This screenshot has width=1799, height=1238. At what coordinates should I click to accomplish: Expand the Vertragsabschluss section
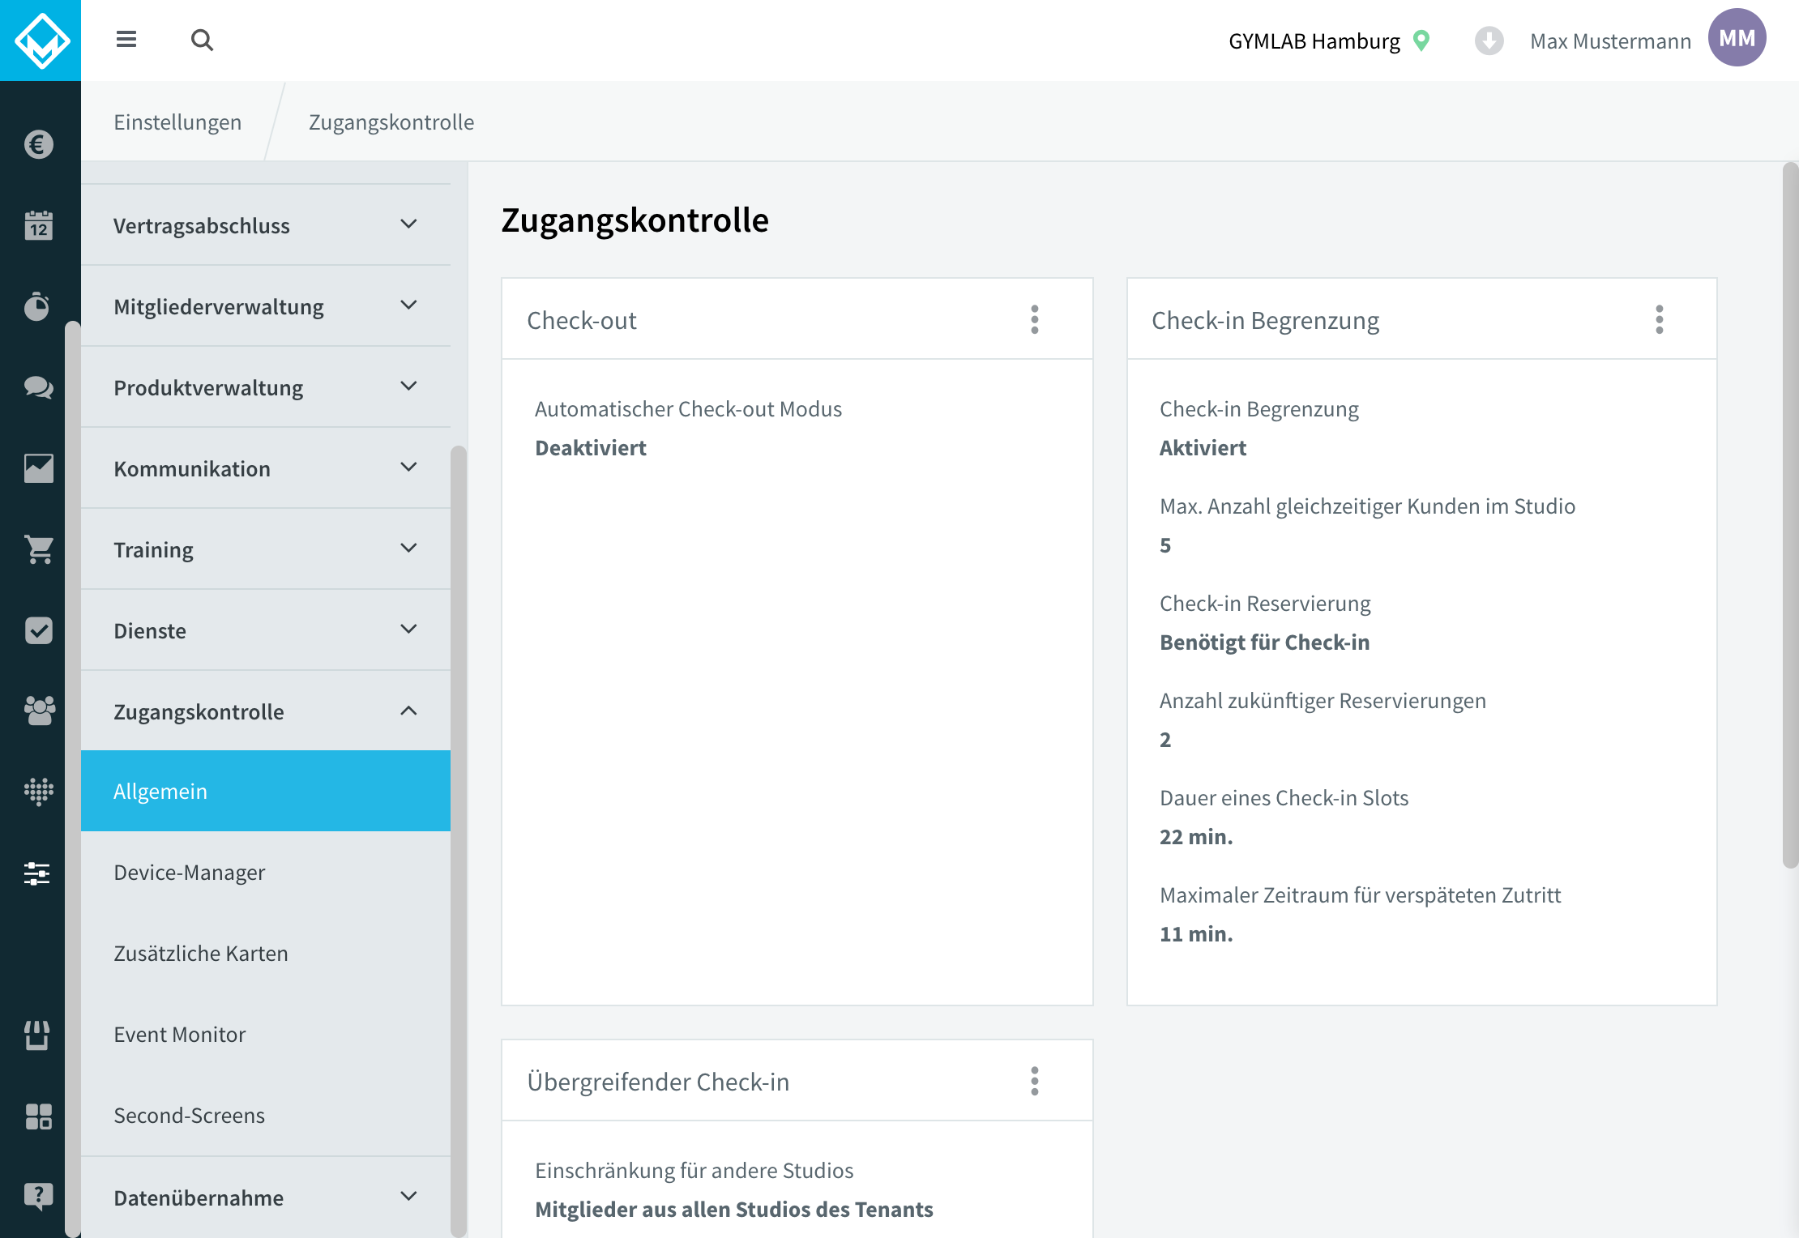(266, 225)
